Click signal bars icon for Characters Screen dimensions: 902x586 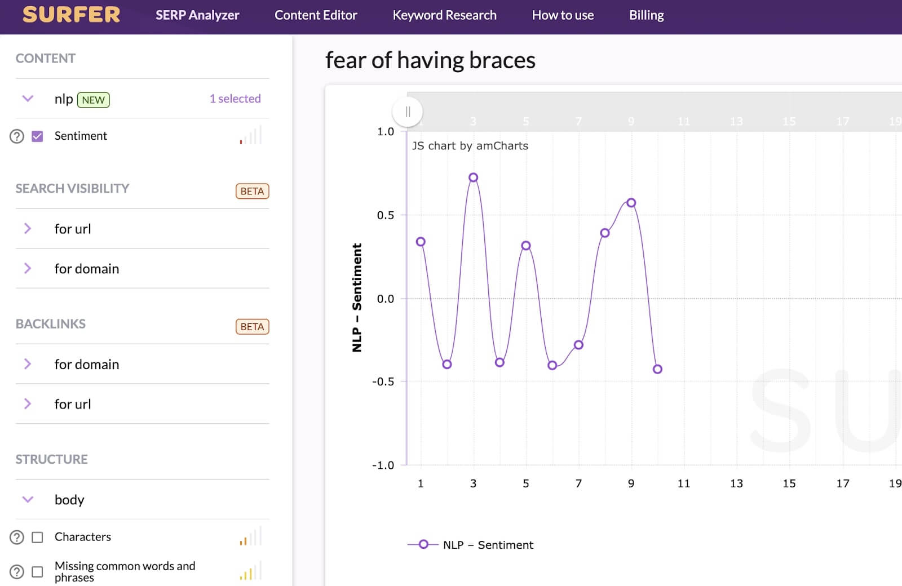click(x=251, y=537)
